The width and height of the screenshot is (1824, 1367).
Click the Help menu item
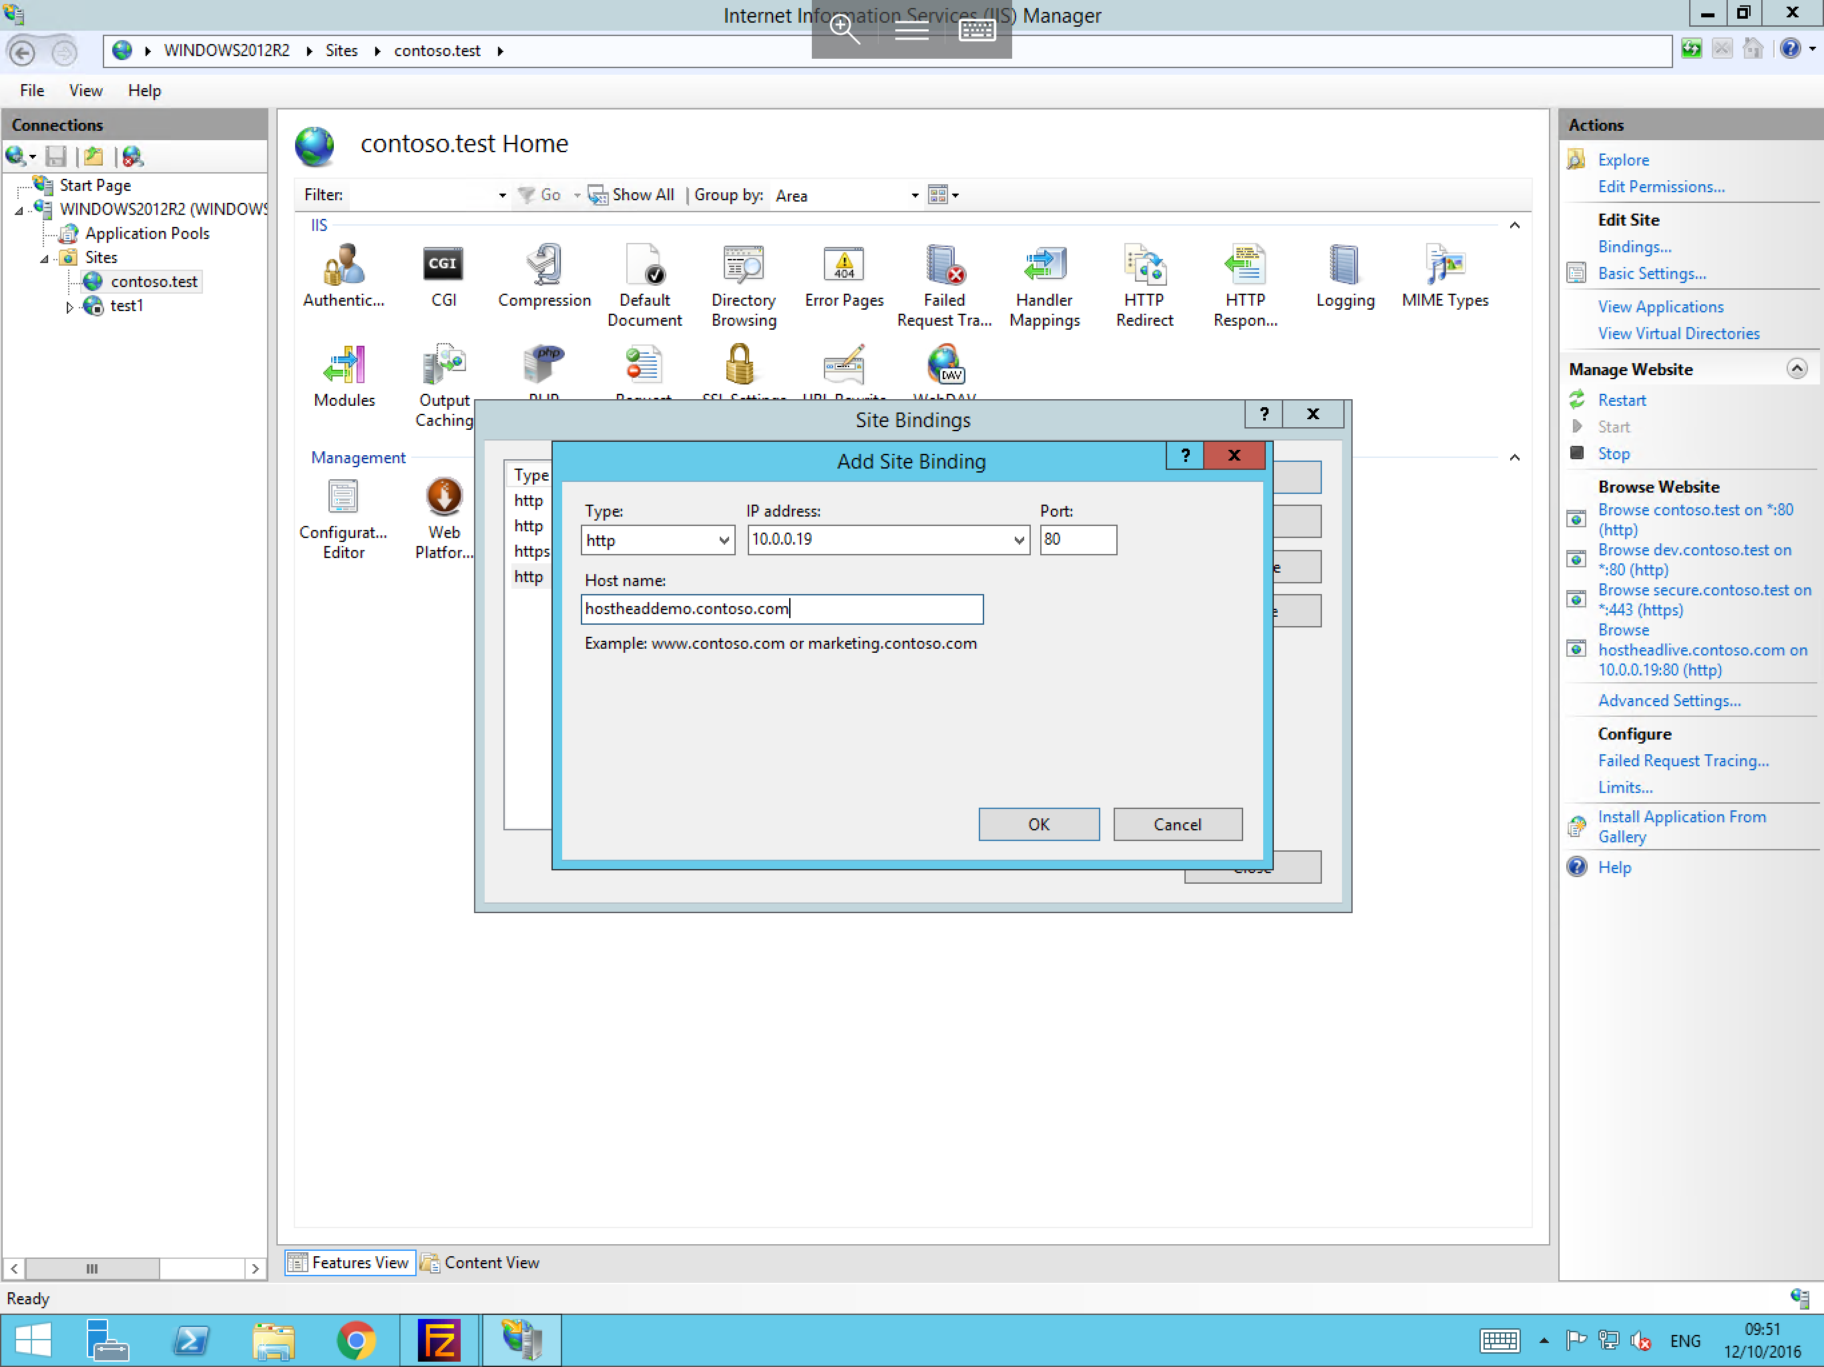tap(144, 91)
